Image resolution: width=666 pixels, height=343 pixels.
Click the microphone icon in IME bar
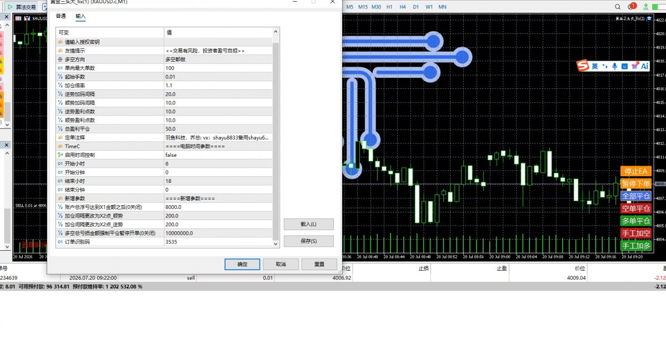[614, 66]
